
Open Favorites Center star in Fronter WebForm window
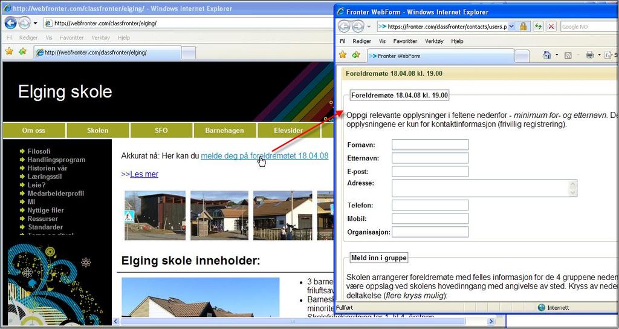pos(343,55)
